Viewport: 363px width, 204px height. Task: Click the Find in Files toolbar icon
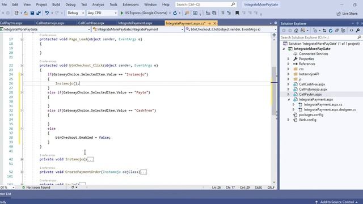click(187, 13)
